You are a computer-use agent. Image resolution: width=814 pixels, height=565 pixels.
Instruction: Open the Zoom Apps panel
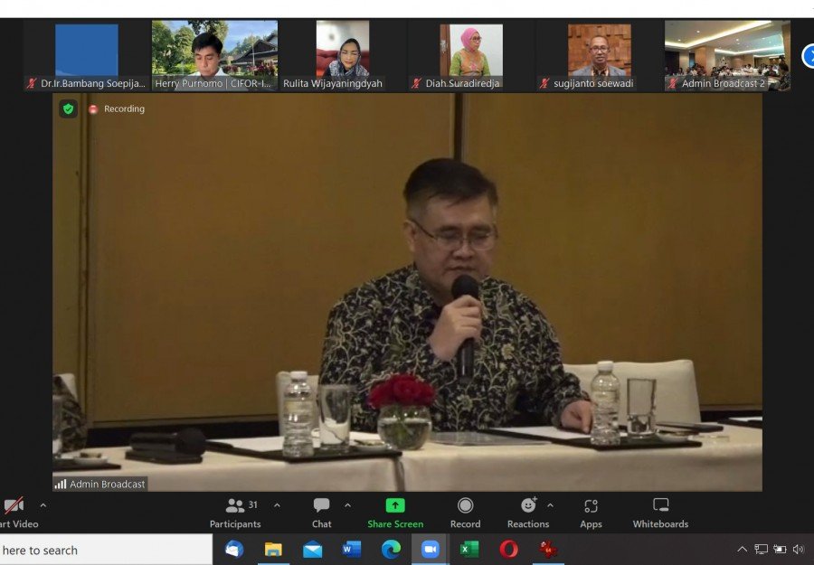coord(591,513)
